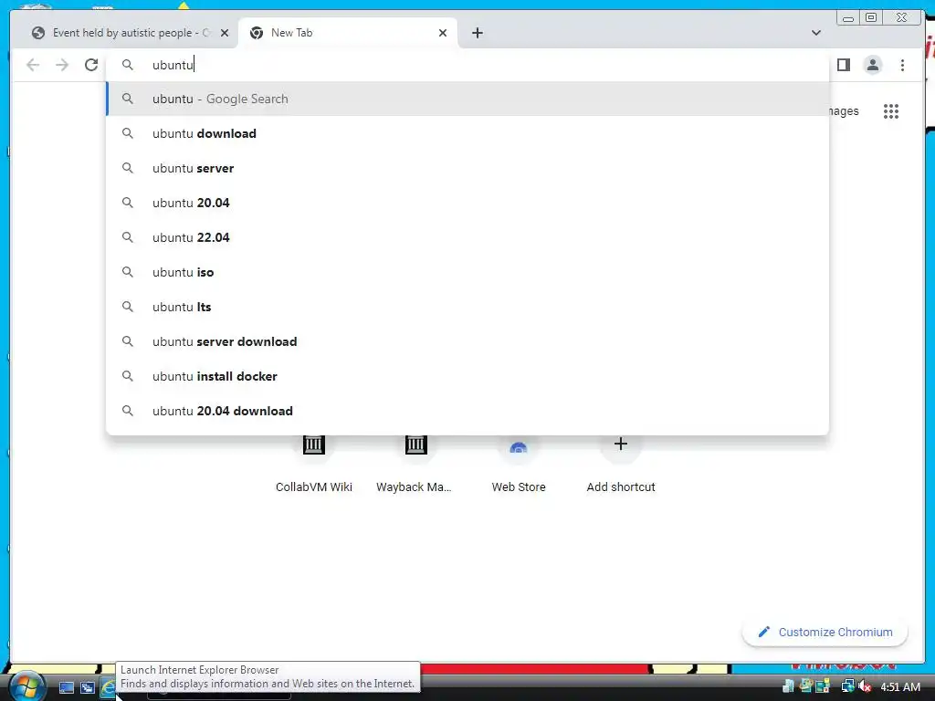Select the ubuntu 22.04 suggestion
Screen dimensions: 935x701
click(467, 237)
